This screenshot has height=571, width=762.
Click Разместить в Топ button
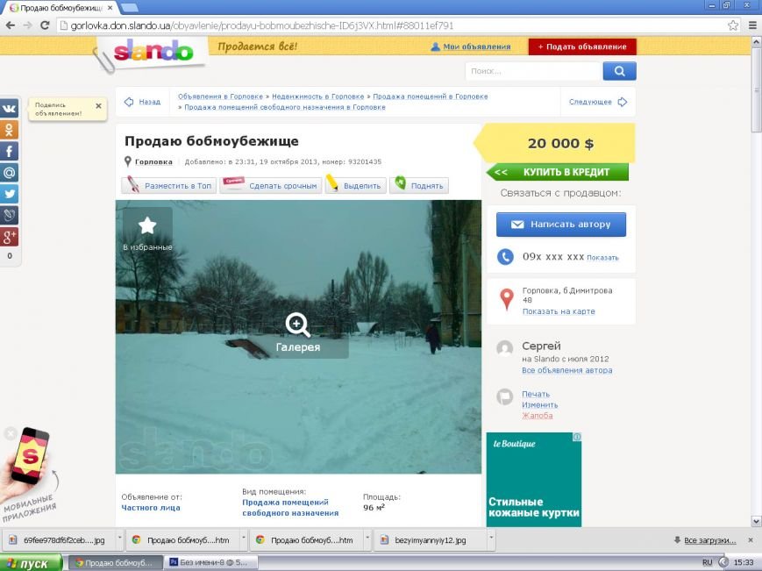pos(169,186)
